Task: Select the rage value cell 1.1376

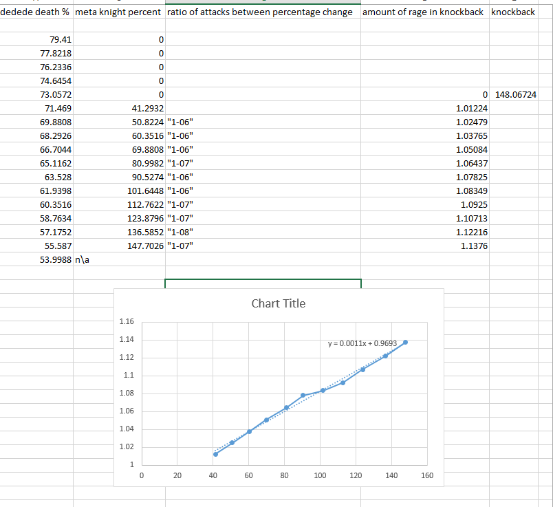Action: pos(474,245)
